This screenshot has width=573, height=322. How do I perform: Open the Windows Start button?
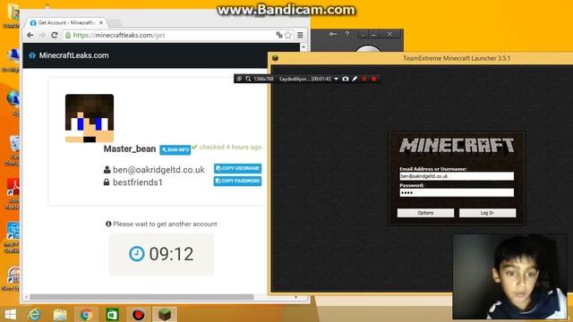[x=10, y=314]
